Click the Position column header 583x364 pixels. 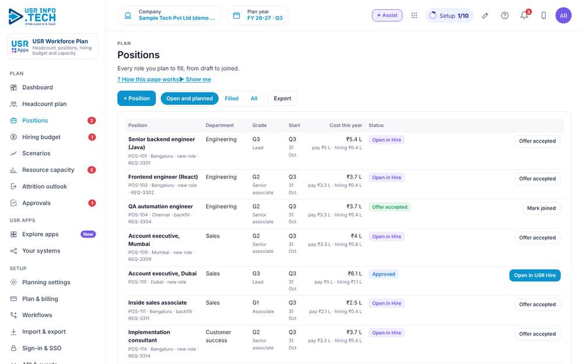coord(138,126)
